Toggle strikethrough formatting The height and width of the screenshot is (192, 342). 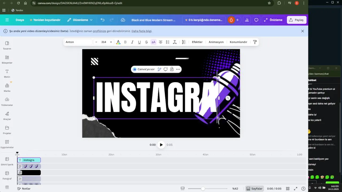pyautogui.click(x=146, y=42)
